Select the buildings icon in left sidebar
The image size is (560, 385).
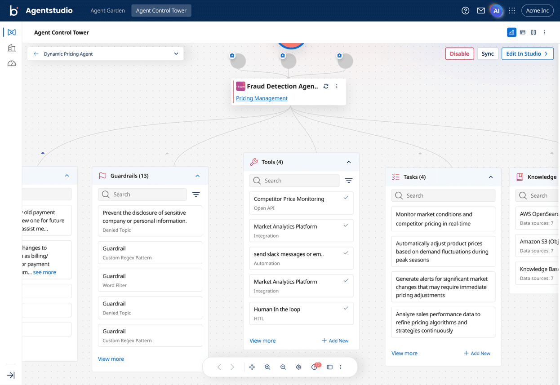click(x=12, y=48)
